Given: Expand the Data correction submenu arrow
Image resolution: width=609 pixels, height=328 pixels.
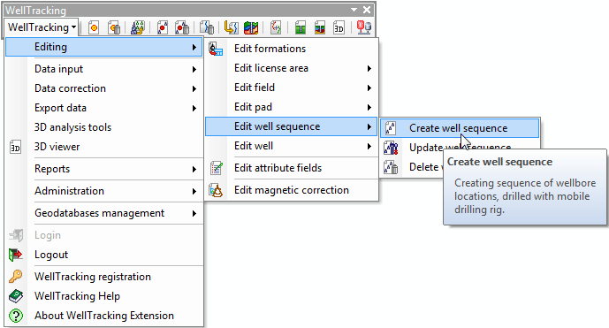Looking at the screenshot, I should [194, 88].
